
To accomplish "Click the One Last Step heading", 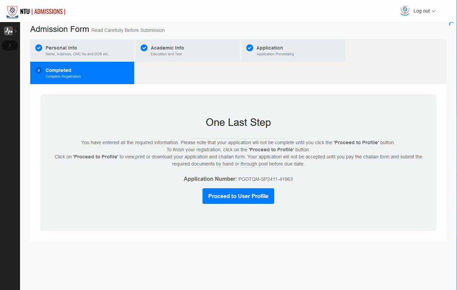I will click(238, 122).
